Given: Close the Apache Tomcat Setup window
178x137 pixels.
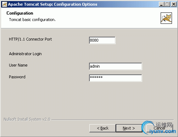Looking at the screenshot, I should tap(174, 4).
